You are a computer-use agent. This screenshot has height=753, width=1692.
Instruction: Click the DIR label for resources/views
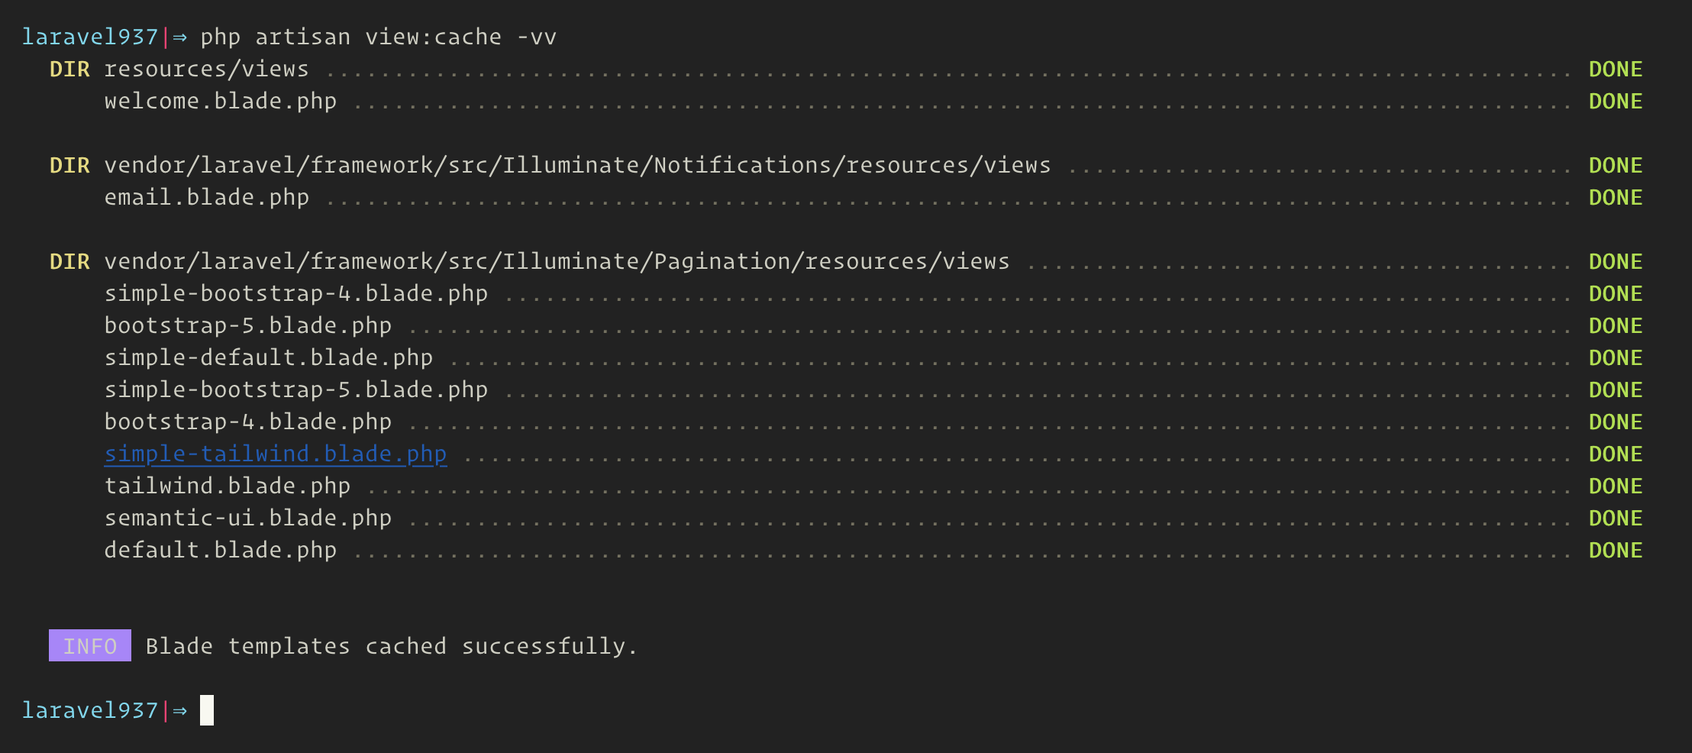[x=69, y=69]
